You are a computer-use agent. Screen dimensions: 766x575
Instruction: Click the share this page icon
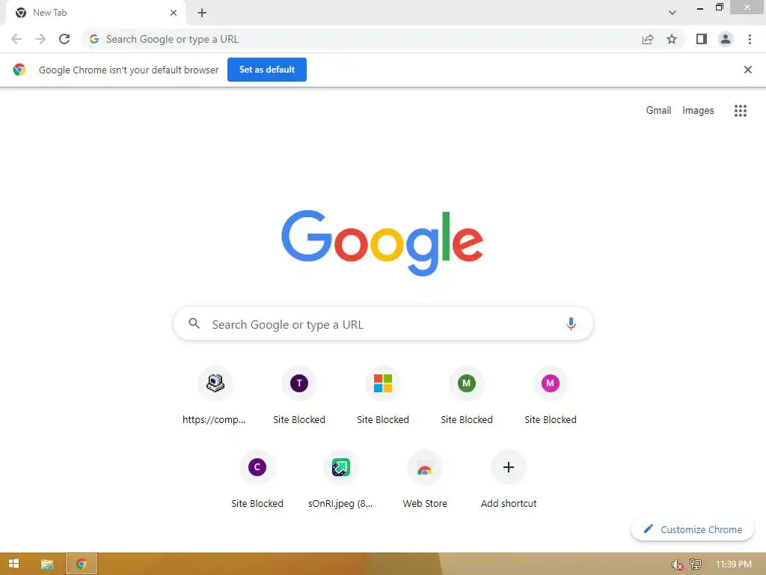[648, 39]
